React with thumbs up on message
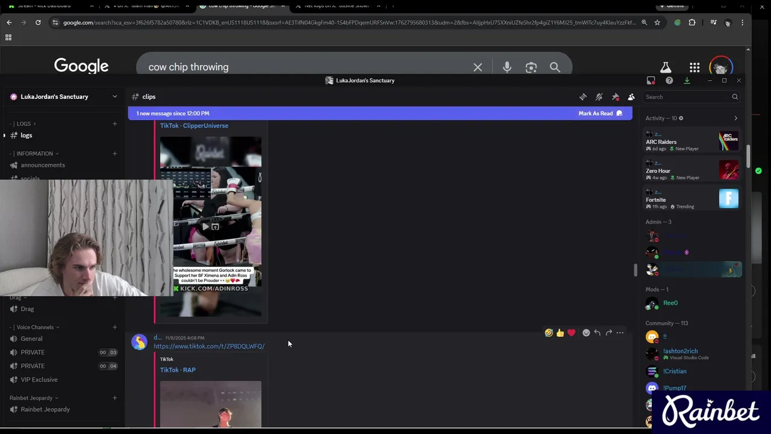Screen dimensions: 771x434 [x=560, y=333]
